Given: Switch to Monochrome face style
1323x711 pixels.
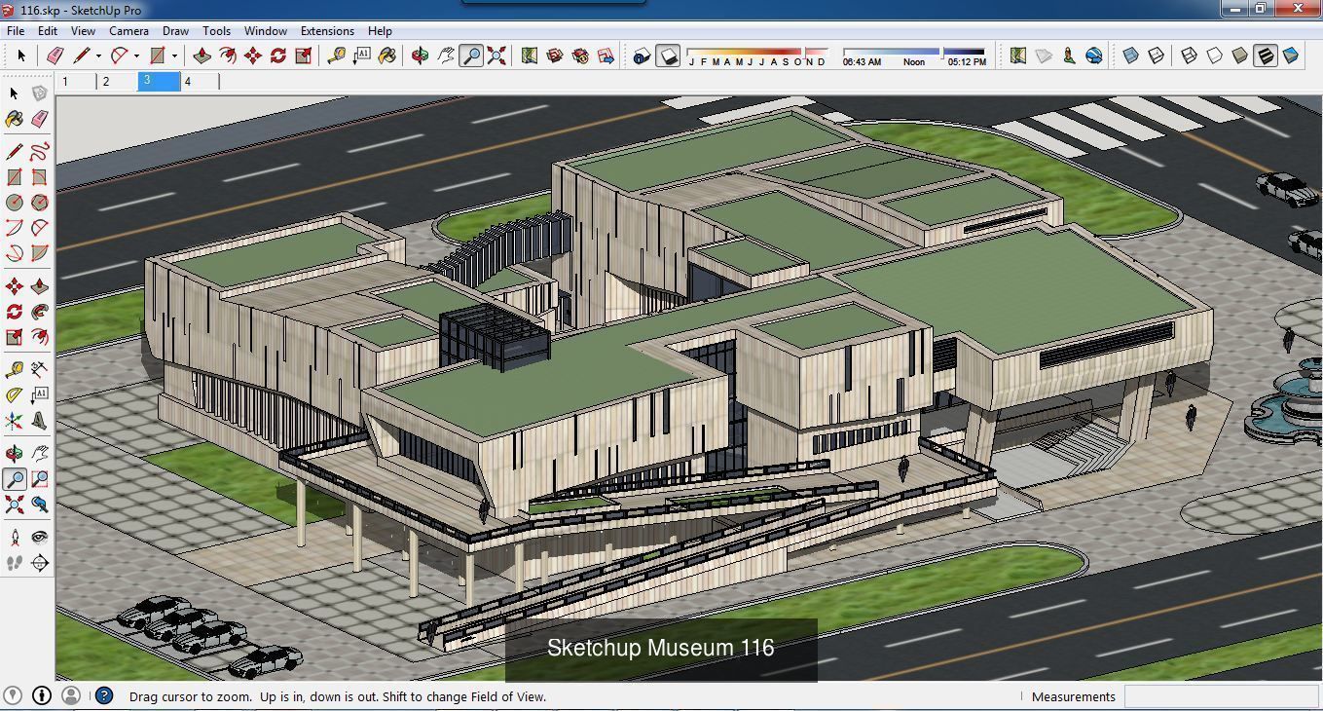Looking at the screenshot, I should [1291, 56].
